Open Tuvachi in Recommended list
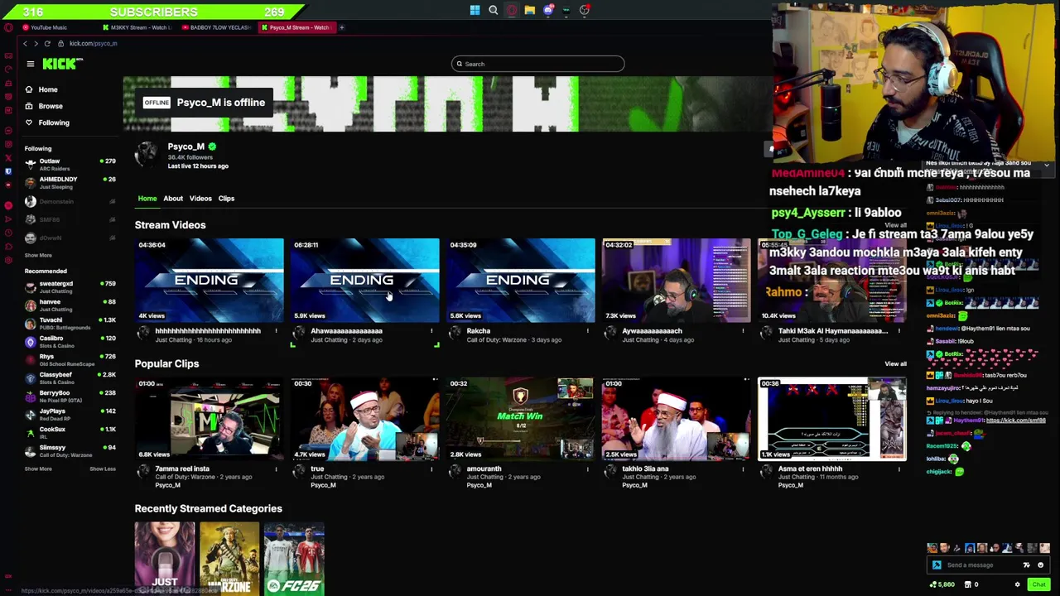Screen dimensions: 1060x596 click(70, 323)
